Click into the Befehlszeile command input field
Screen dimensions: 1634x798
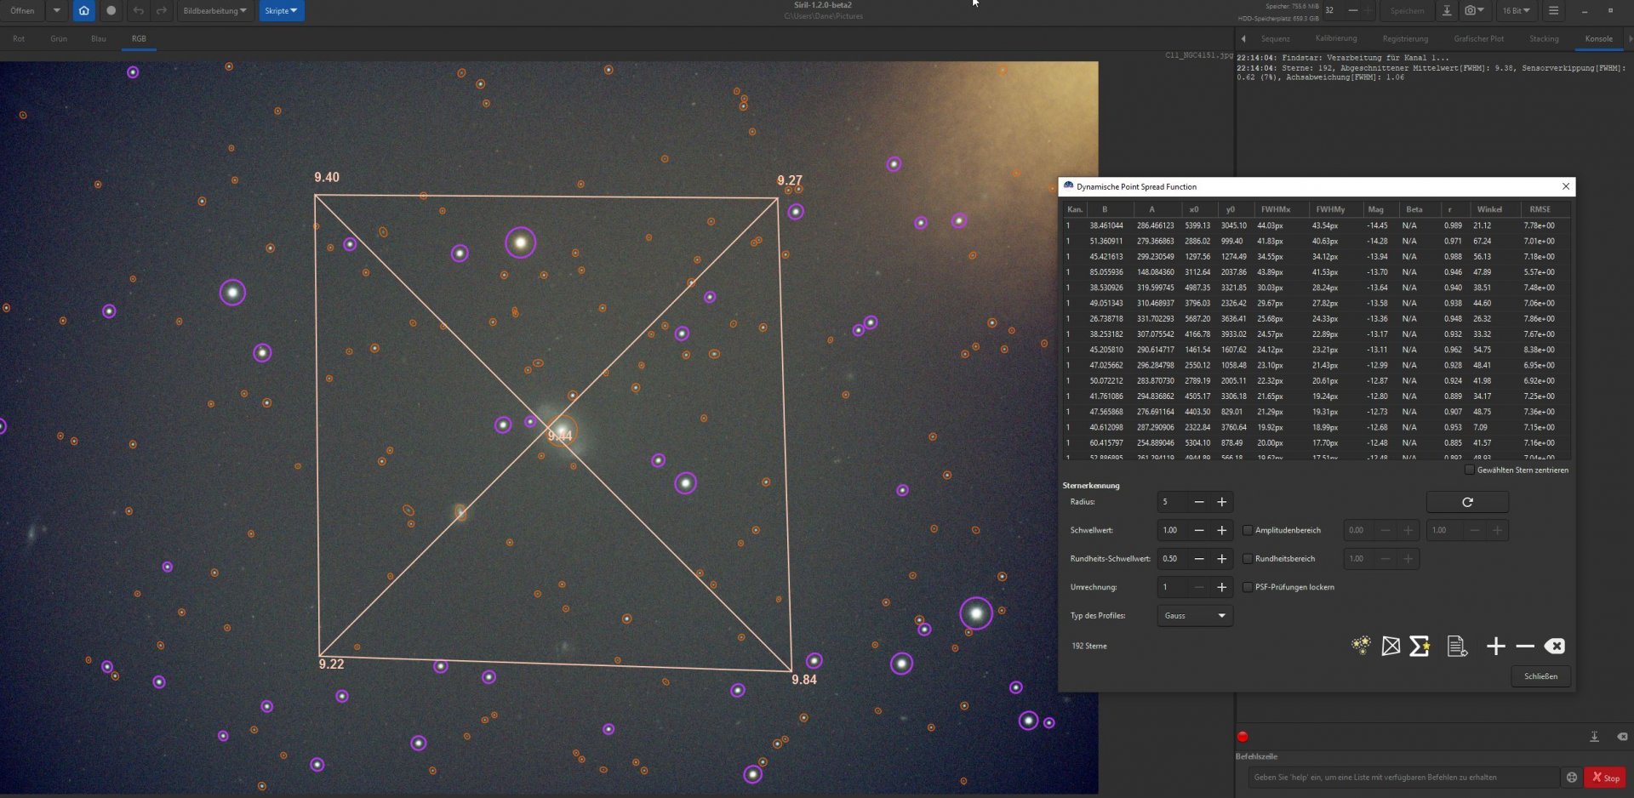(1403, 778)
